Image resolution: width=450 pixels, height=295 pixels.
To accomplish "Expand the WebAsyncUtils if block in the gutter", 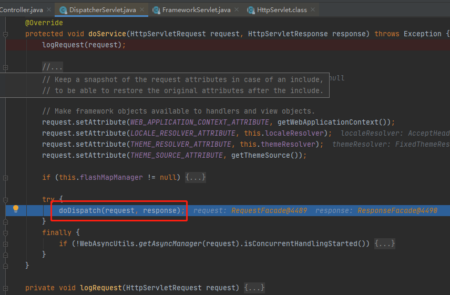I will point(5,244).
